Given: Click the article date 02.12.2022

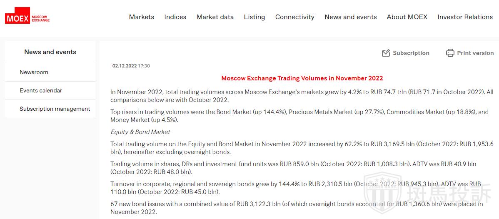Looking at the screenshot, I should pyautogui.click(x=124, y=66).
